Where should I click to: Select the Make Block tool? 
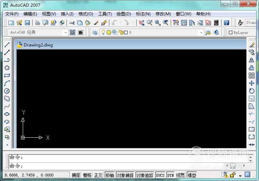coord(7,137)
